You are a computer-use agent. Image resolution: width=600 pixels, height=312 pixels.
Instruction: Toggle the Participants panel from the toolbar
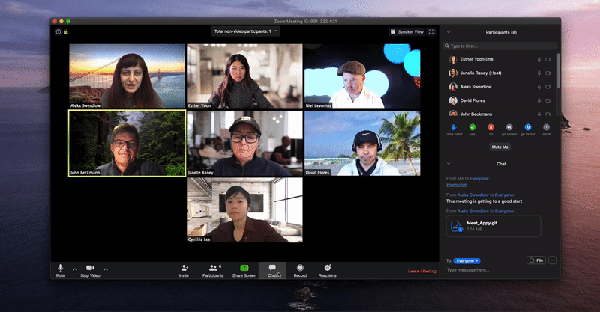pyautogui.click(x=213, y=270)
